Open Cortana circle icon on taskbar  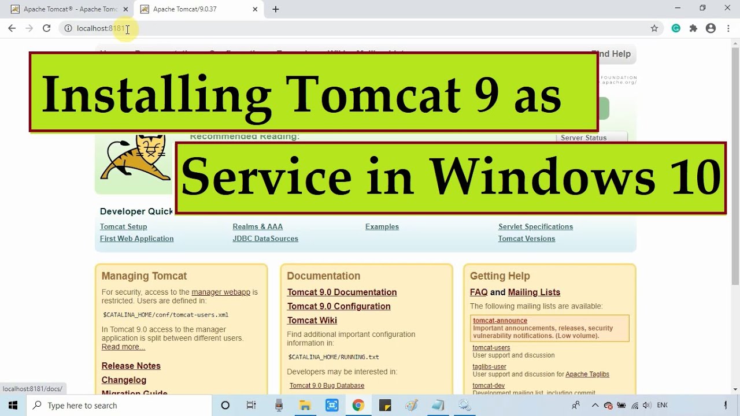pyautogui.click(x=225, y=406)
